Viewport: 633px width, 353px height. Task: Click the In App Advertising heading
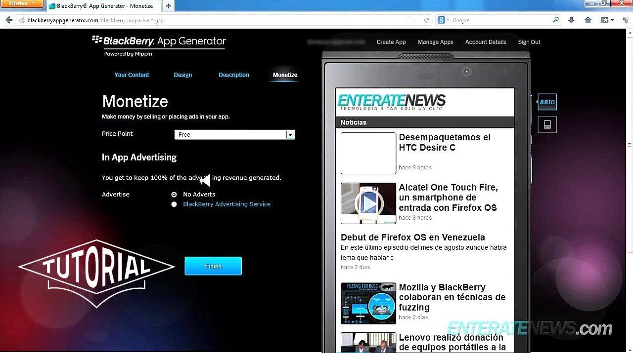pos(139,157)
